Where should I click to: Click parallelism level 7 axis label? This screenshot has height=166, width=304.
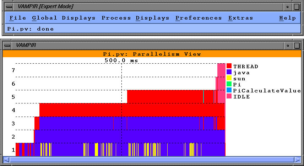[13, 70]
